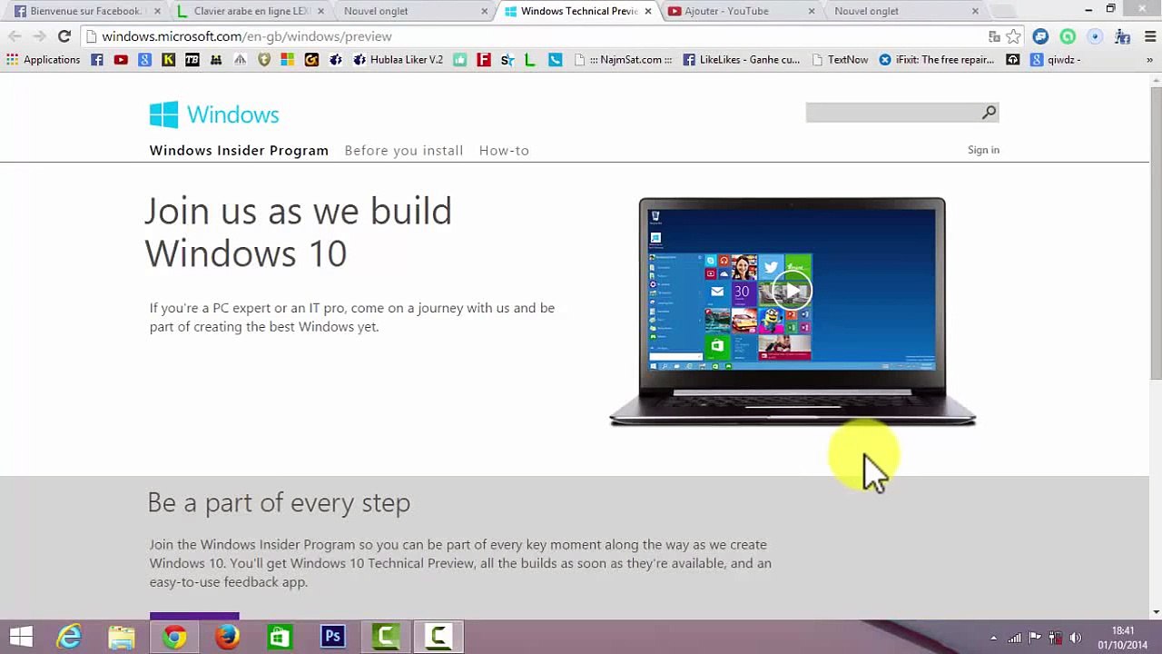Open File Explorer from the taskbar
The image size is (1162, 654).
point(122,637)
